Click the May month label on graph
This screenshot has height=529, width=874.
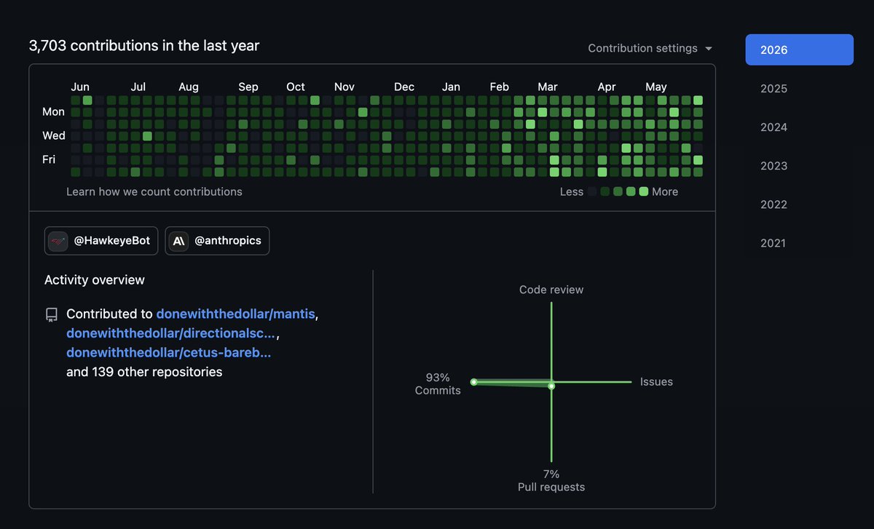click(x=656, y=87)
